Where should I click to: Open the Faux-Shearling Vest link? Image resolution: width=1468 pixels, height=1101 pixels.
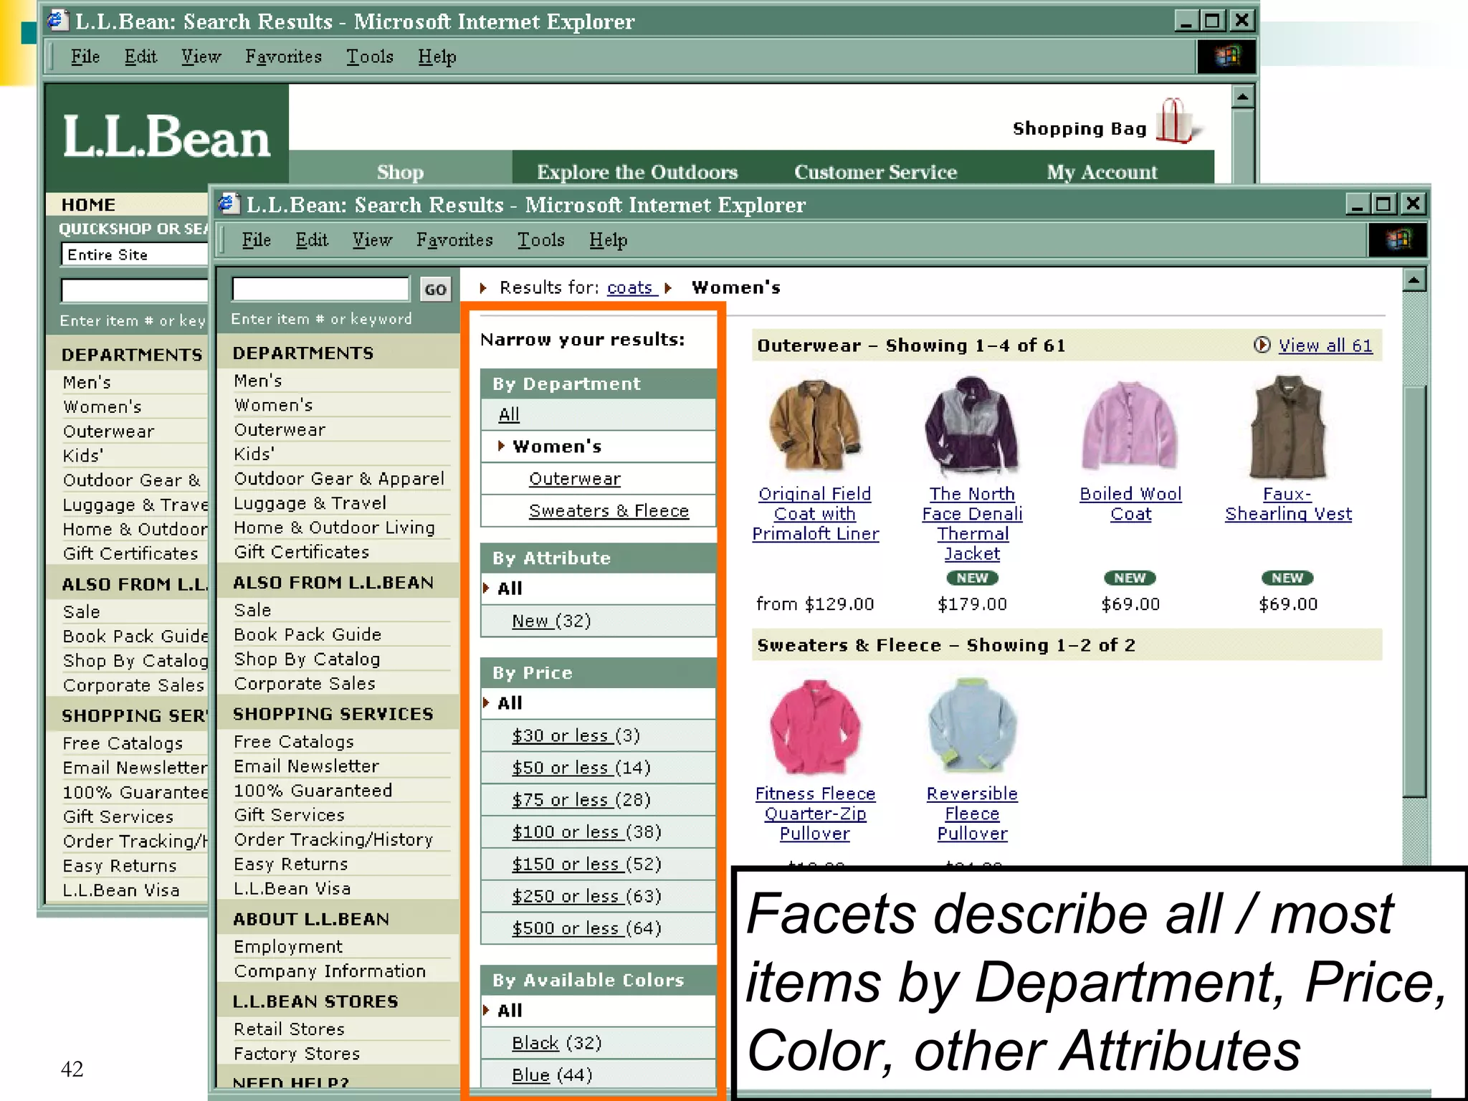[x=1288, y=504]
